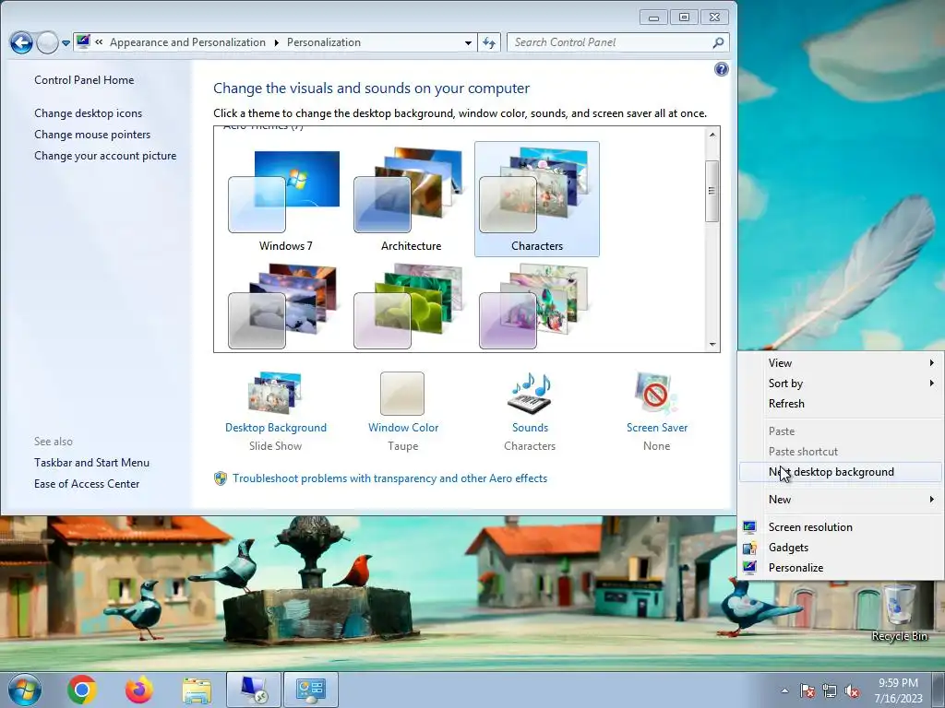Select the Architecture theme
Viewport: 945px width, 708px height.
pos(411,199)
